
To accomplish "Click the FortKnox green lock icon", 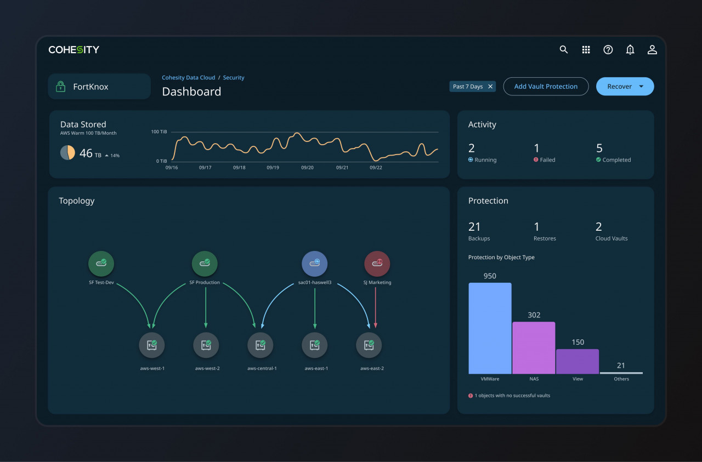I will pyautogui.click(x=60, y=87).
